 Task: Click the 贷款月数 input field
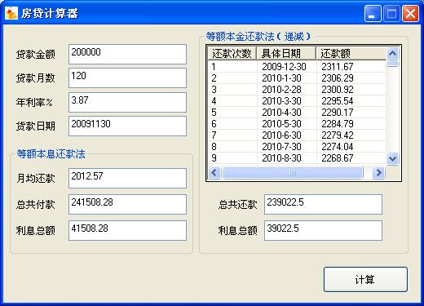127,78
